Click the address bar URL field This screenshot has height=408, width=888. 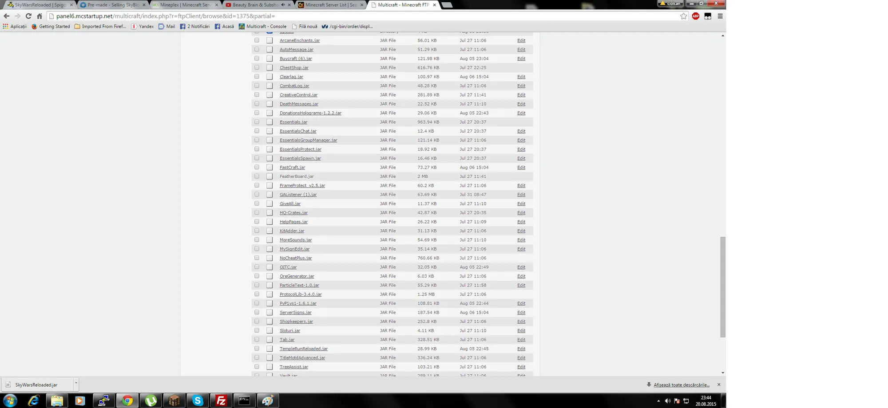pyautogui.click(x=355, y=16)
